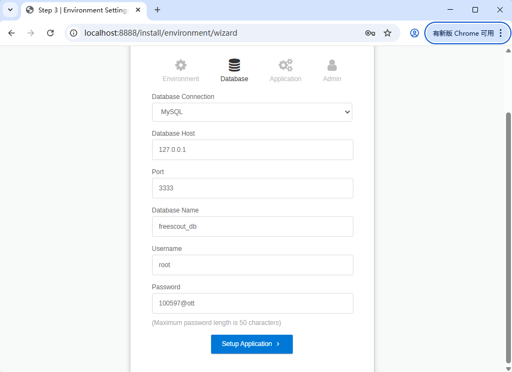Focus the Database Host field

252,150
